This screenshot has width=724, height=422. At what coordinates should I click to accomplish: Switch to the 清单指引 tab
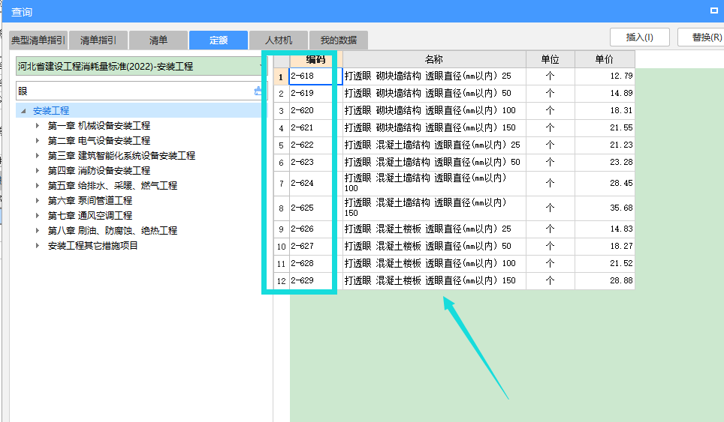pyautogui.click(x=98, y=40)
